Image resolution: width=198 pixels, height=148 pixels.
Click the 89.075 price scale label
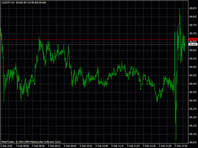tap(193, 142)
